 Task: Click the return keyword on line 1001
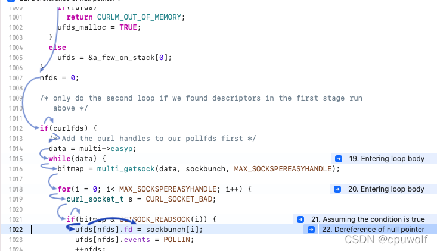tap(79, 17)
